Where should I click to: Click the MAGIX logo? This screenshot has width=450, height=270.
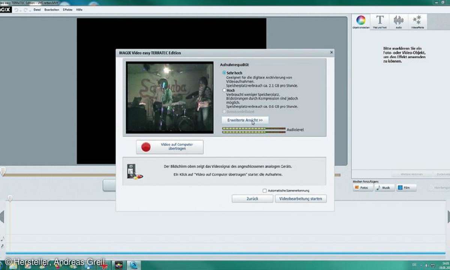[5, 10]
